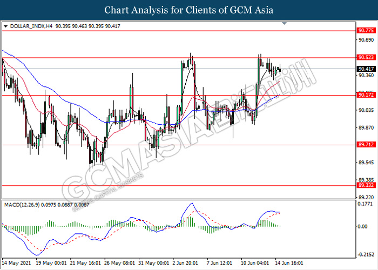Click the -0.2152 MACD scale value
The image size is (378, 270).
(x=366, y=254)
